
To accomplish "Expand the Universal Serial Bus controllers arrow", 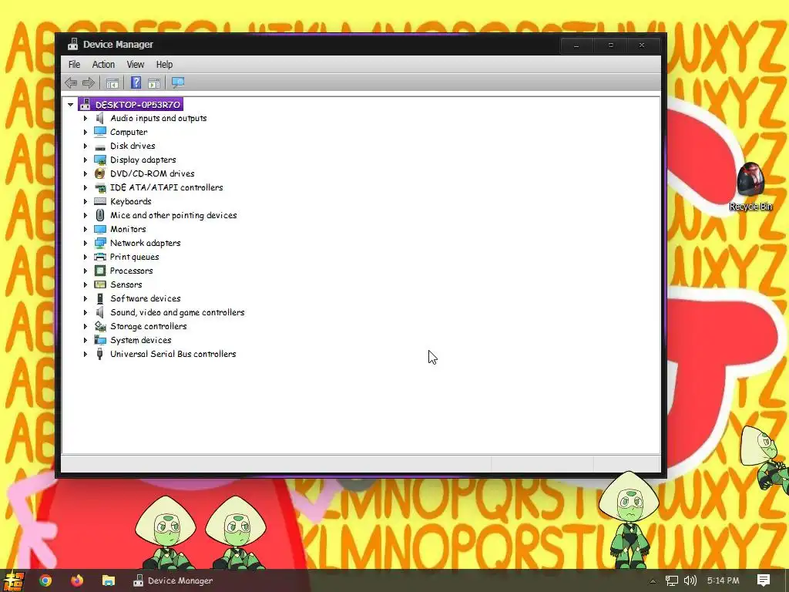I will [85, 354].
